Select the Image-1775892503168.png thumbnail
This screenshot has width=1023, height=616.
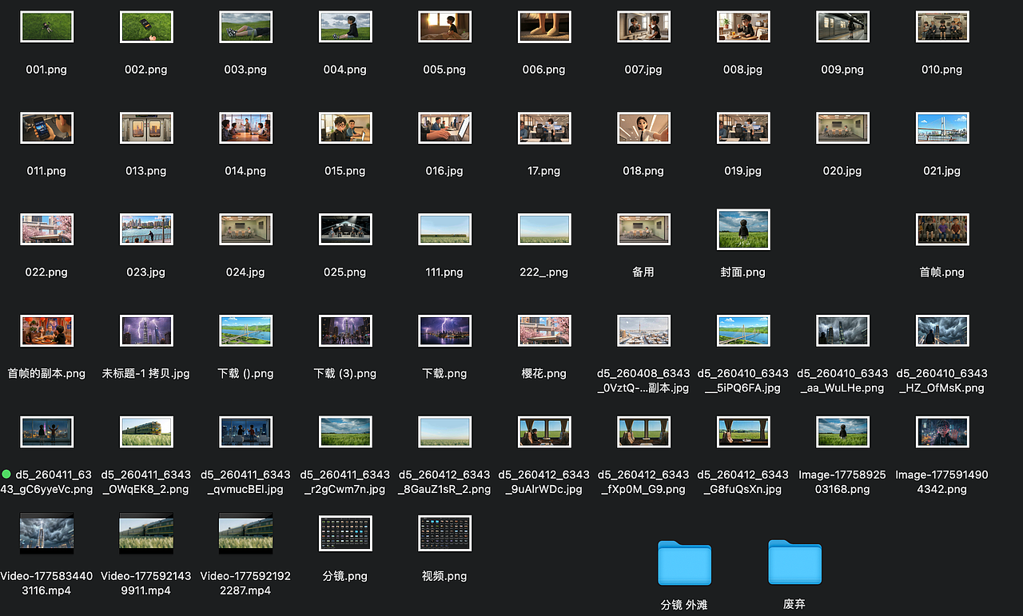click(x=842, y=431)
